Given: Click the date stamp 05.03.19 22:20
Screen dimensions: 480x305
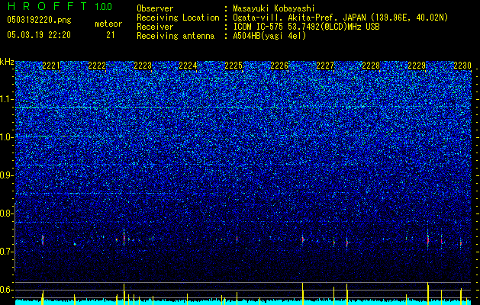Looking at the screenshot, I should [39, 35].
